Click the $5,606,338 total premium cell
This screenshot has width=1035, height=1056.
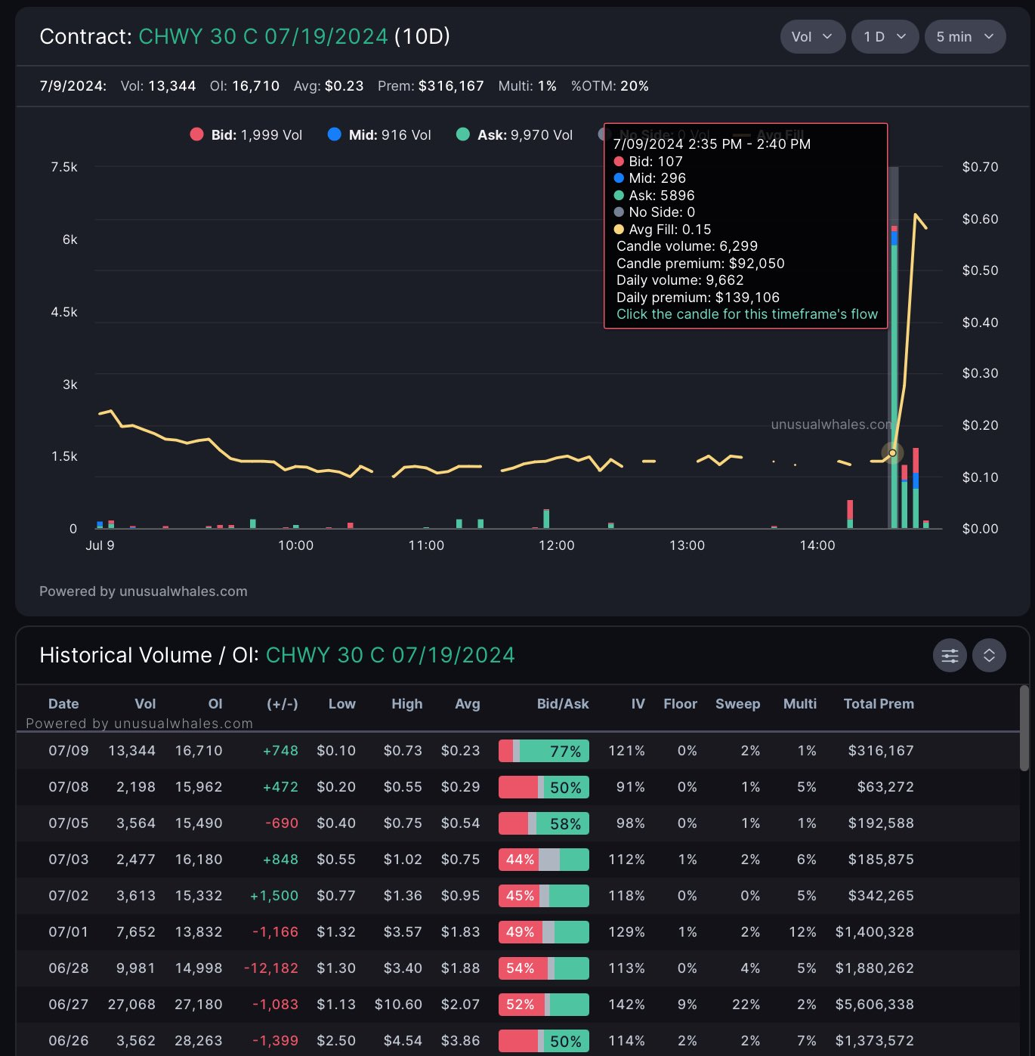click(875, 1005)
